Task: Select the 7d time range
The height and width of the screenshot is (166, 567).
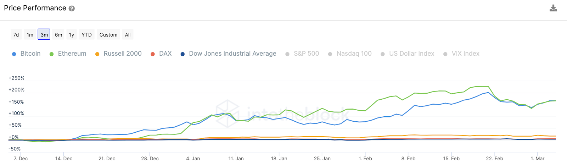Action: tap(16, 34)
